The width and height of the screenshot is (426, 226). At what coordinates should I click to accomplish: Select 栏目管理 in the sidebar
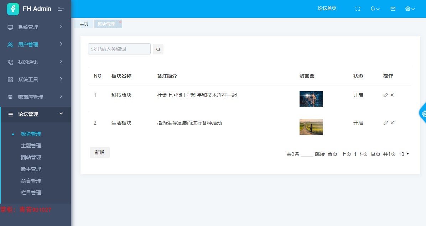coord(31,193)
